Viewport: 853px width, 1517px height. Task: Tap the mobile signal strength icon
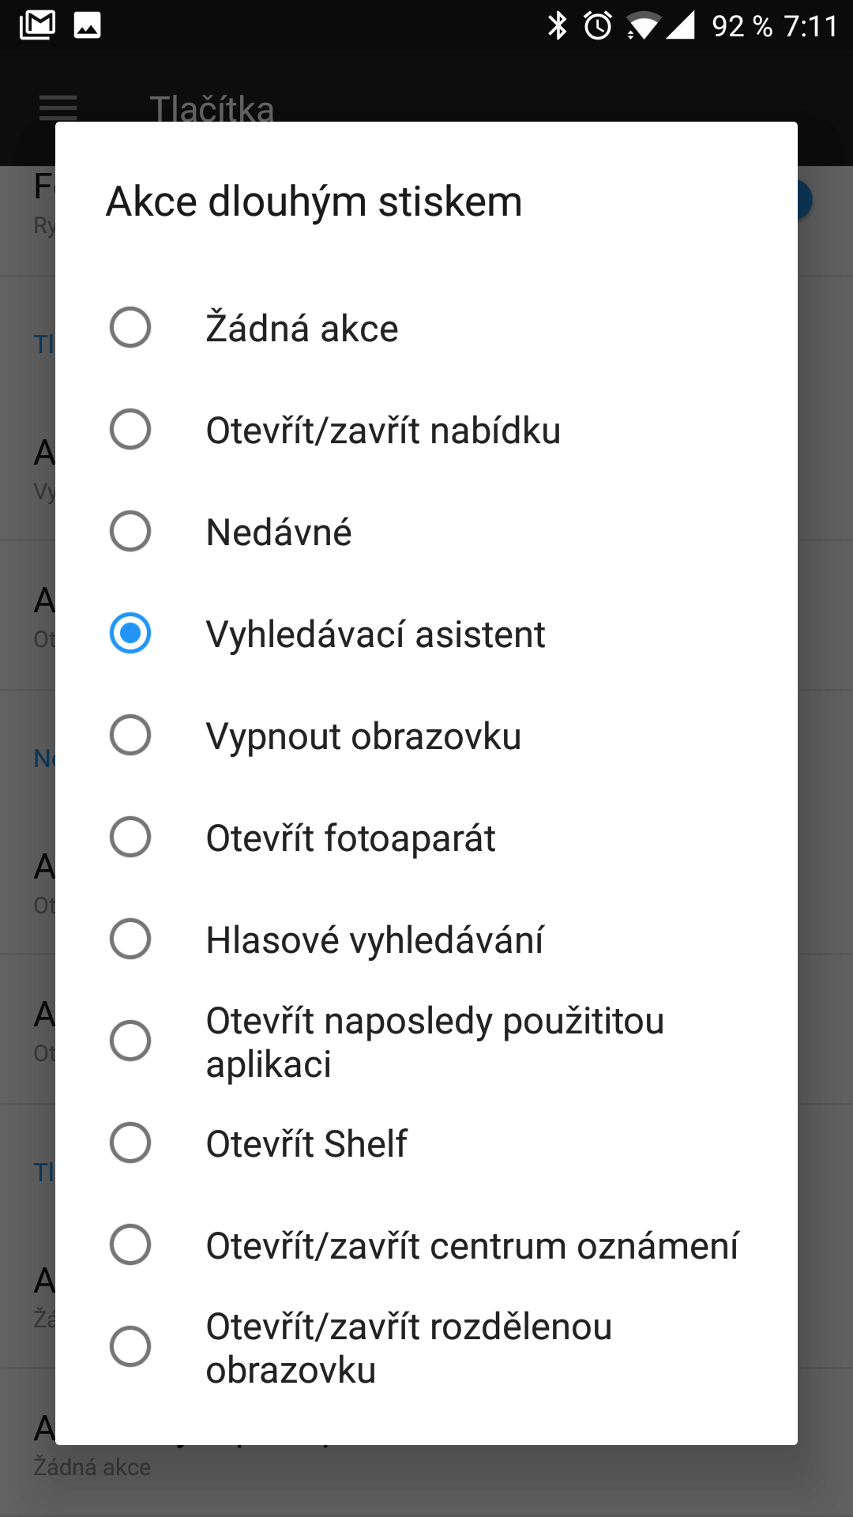point(680,25)
